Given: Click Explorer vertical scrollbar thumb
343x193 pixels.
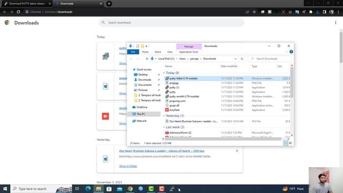Looking at the screenshot, I should click(292, 82).
